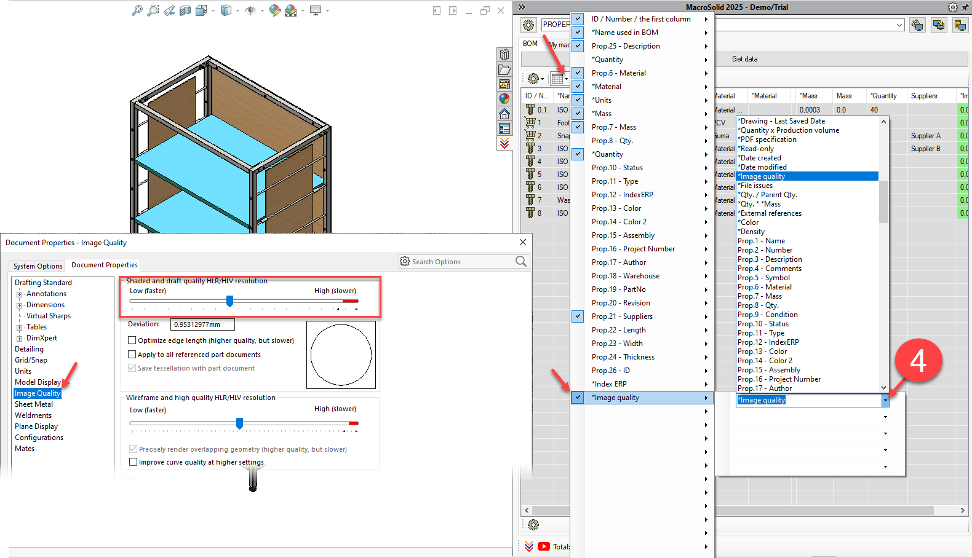Screen dimensions: 972x558
Task: Open submenu arrow for Prop.17 - Author
Action: click(x=706, y=262)
